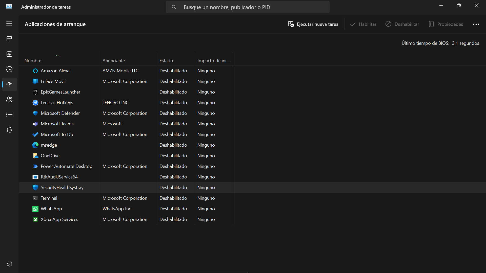The image size is (486, 273).
Task: Click the RtkAudUService64 icon
Action: 35,177
